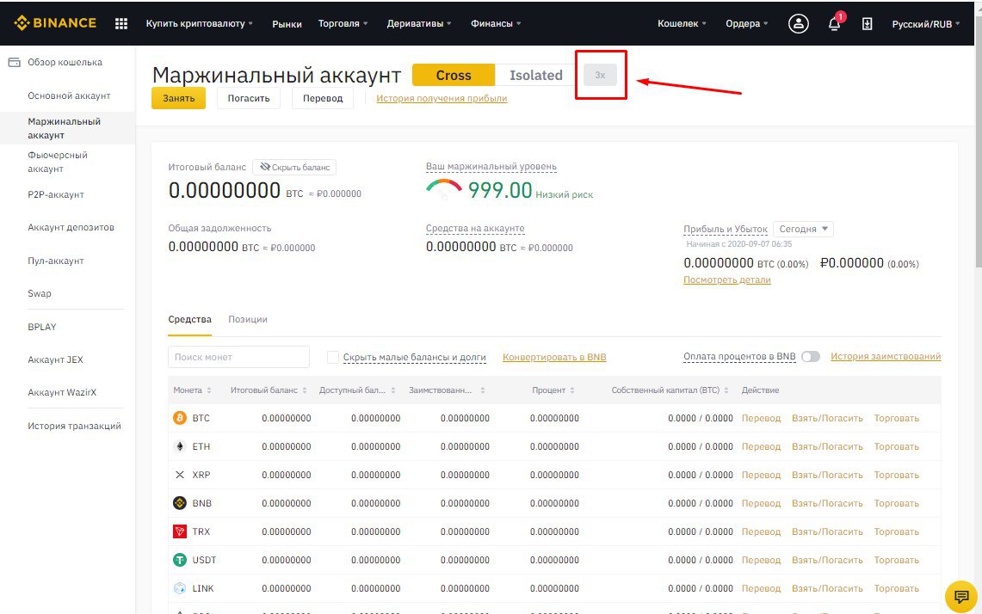Click the USDT coin icon
The width and height of the screenshot is (982, 614).
180,560
